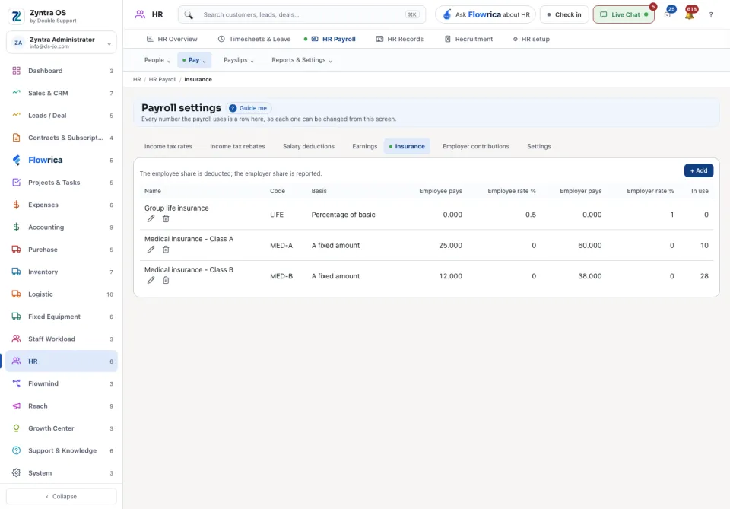Switch to Timesheets & Leave tab
Screen dimensions: 730x509
click(x=254, y=39)
